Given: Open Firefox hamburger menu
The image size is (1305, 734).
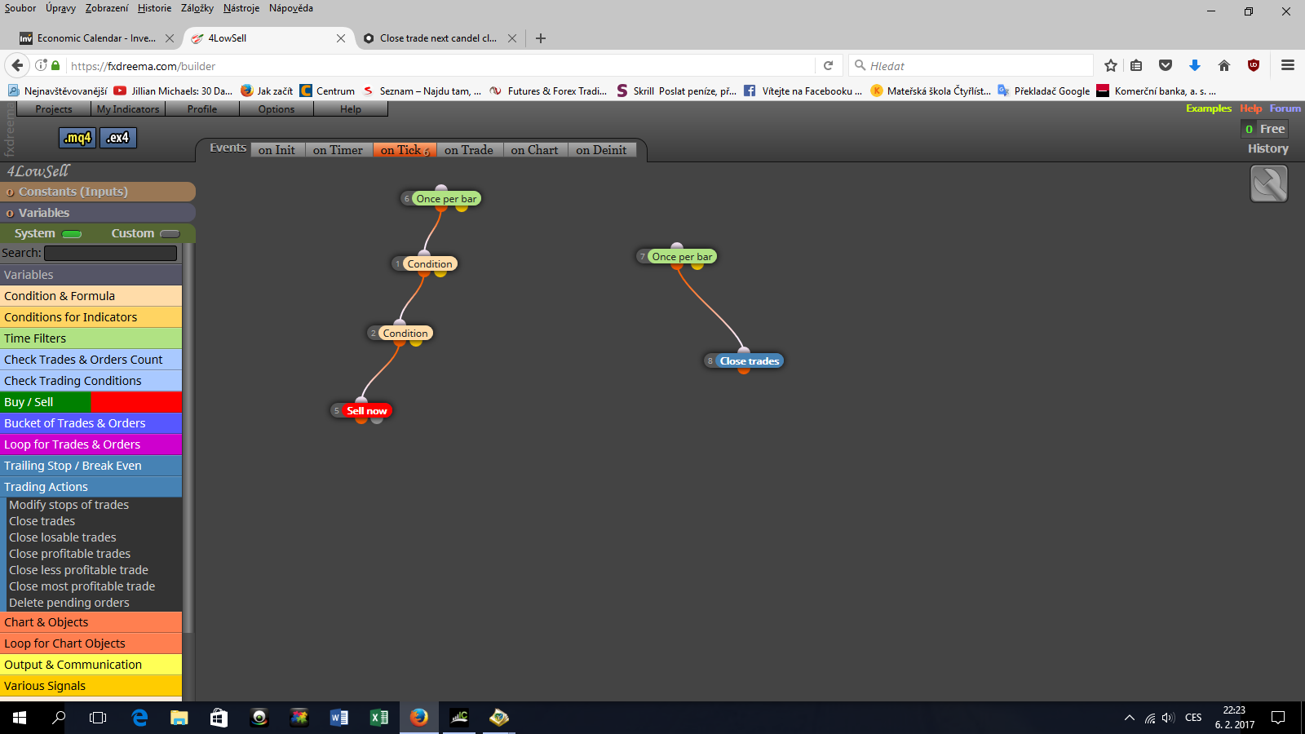Looking at the screenshot, I should (1288, 65).
